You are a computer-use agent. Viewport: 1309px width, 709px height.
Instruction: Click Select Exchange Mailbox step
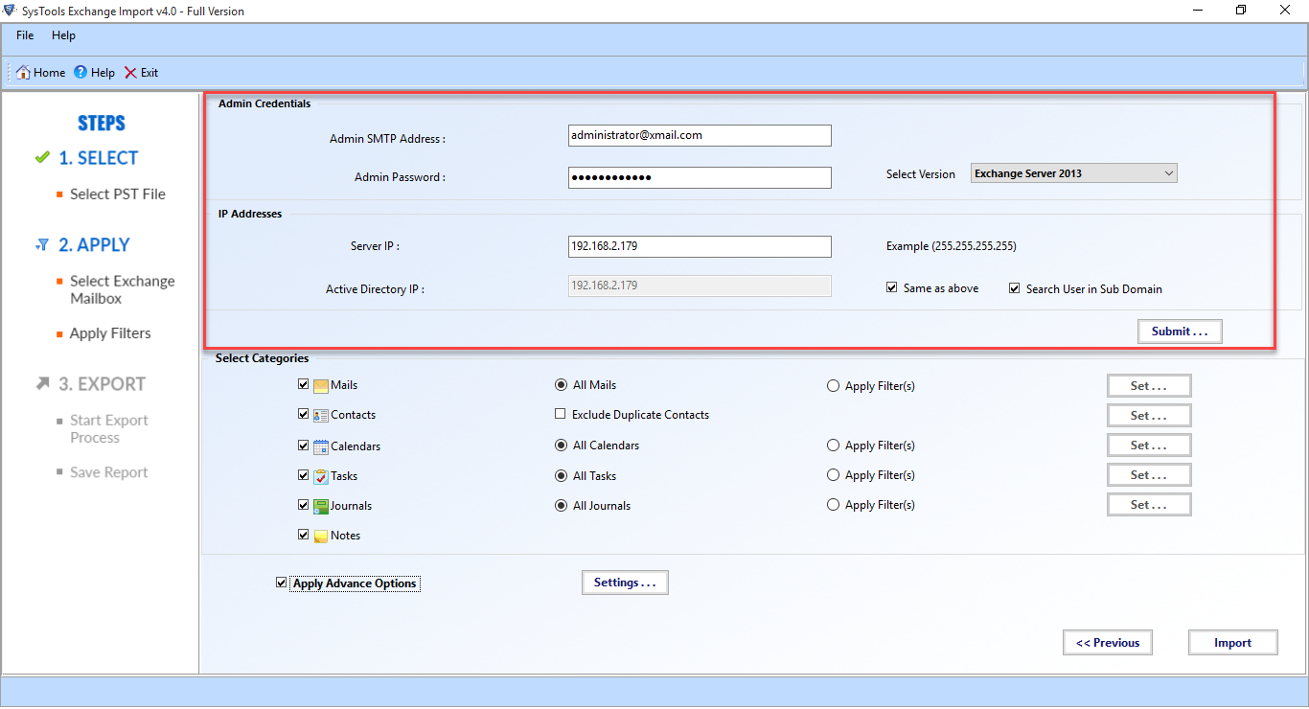pyautogui.click(x=122, y=289)
